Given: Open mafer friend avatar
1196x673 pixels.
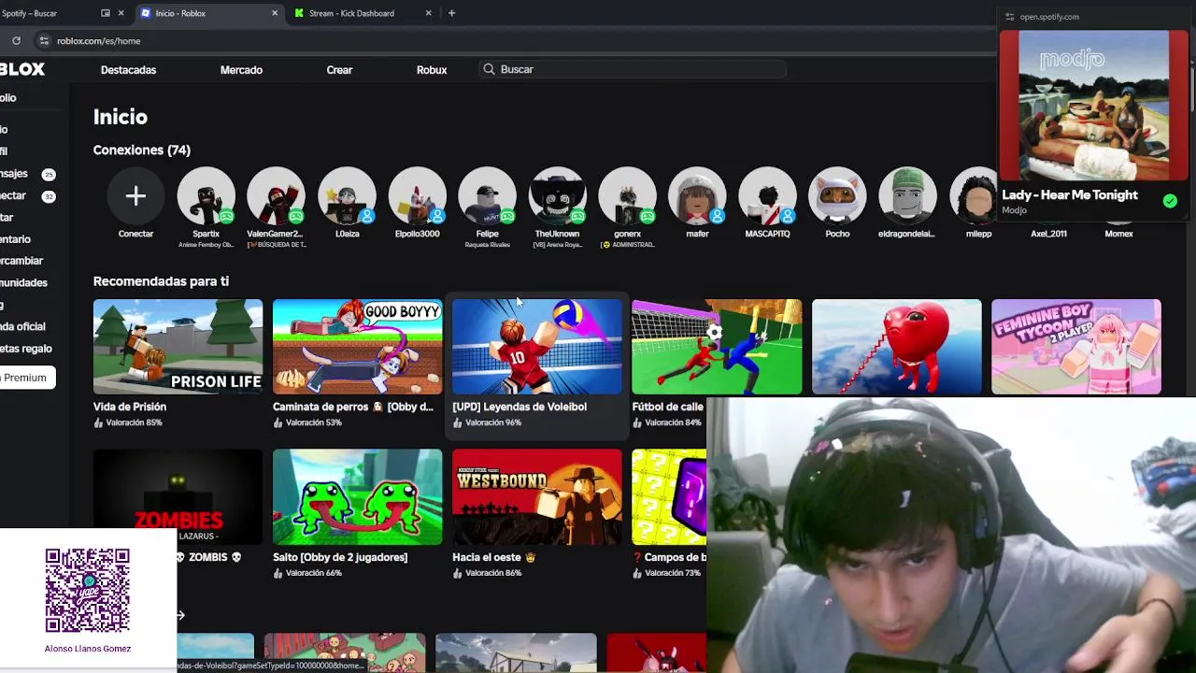Looking at the screenshot, I should click(697, 196).
